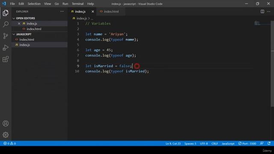This screenshot has height=154, width=274.
Task: Open the Search view icon
Action: click(x=6, y=24)
